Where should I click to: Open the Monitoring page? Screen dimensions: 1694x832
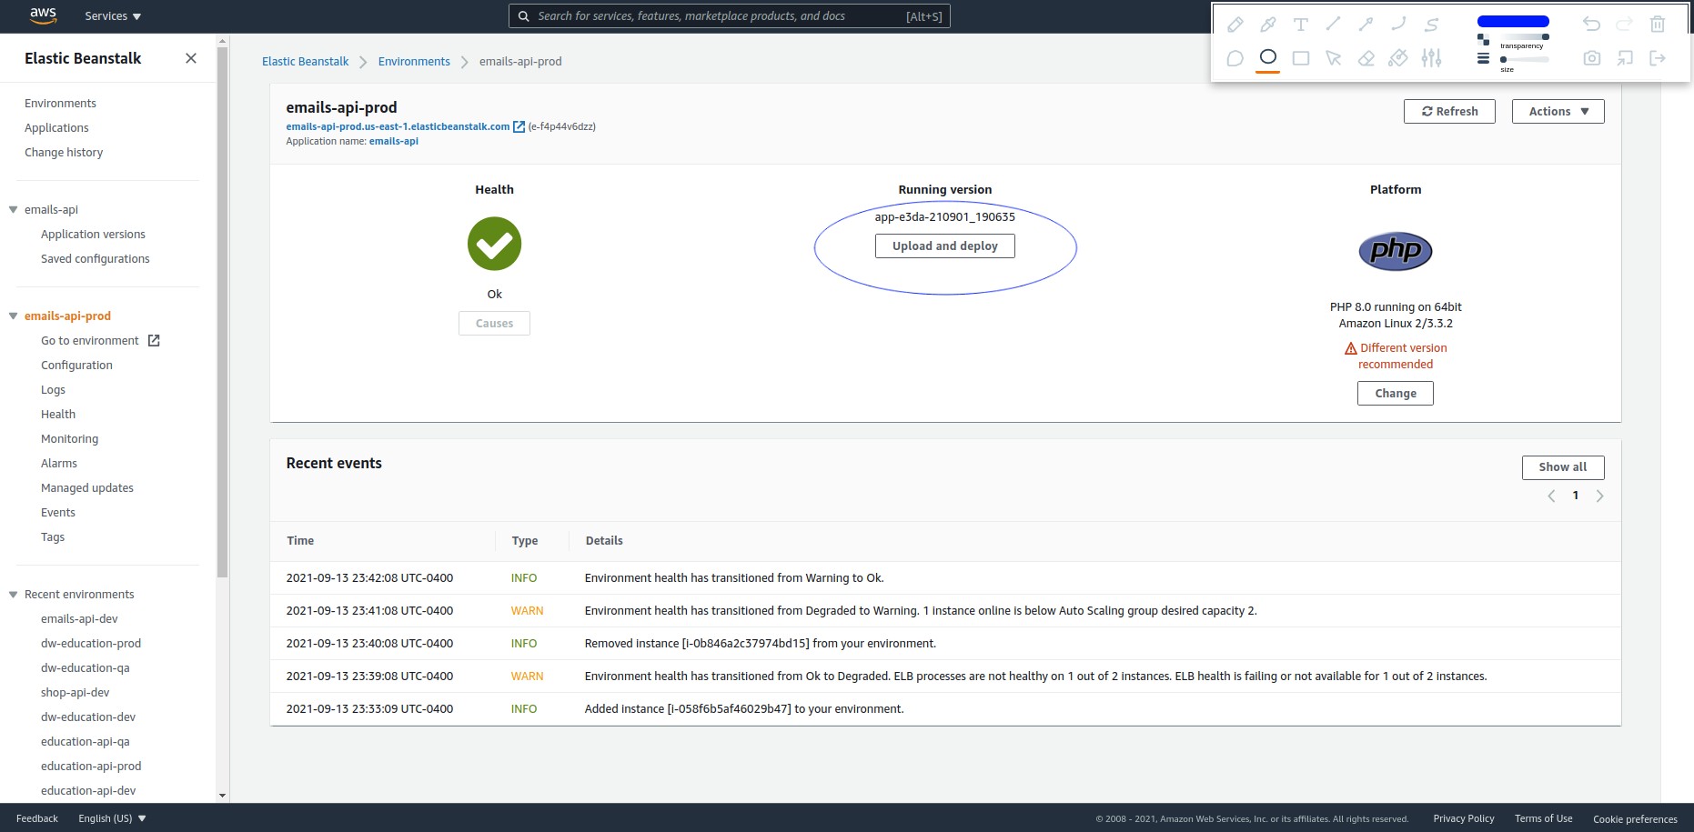[69, 439]
